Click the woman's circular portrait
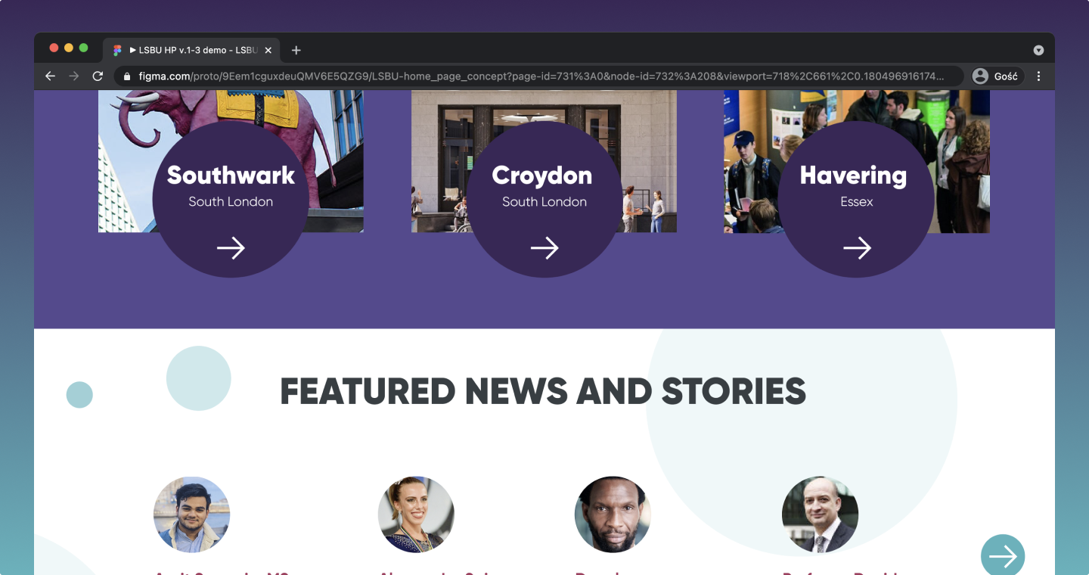Screen dimensions: 1089x575 (416, 514)
